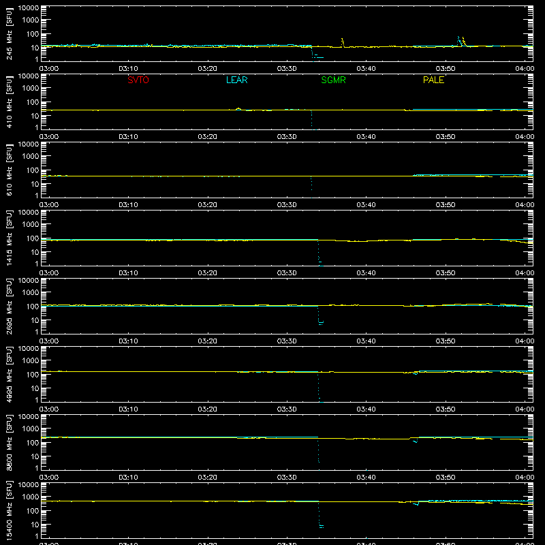Select the 245 MHz [SFU] axis title
Image resolution: width=545 pixels, height=545 pixels.
[x=9, y=33]
